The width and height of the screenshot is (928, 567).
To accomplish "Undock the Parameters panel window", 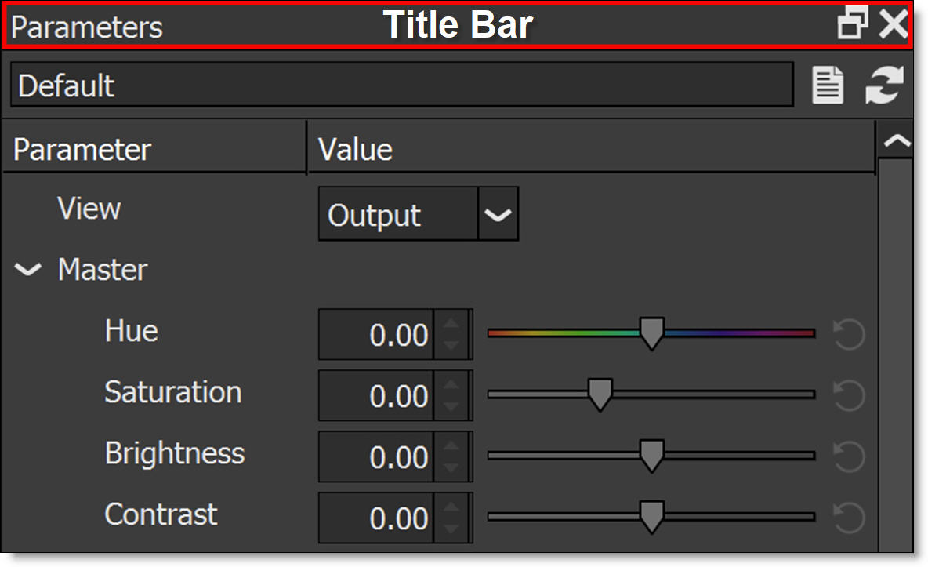I will pos(852,25).
